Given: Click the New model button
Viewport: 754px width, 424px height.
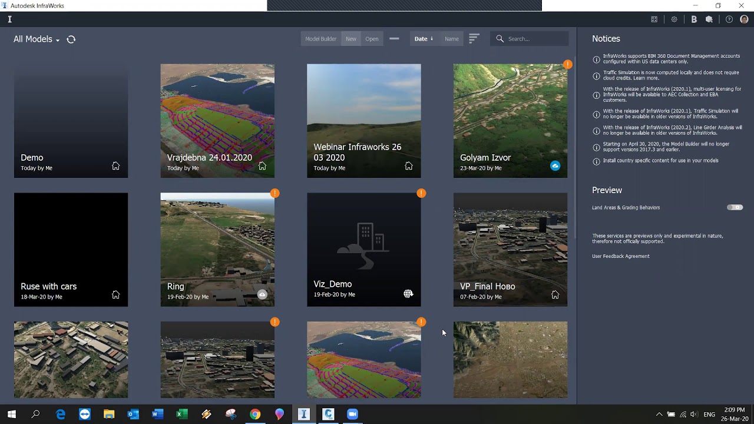Looking at the screenshot, I should tap(351, 39).
